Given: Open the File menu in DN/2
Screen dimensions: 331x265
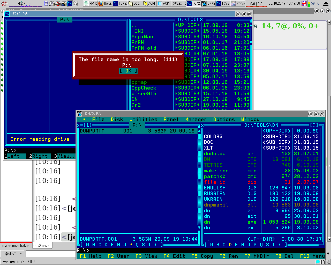Looking at the screenshot, I should 98,119.
